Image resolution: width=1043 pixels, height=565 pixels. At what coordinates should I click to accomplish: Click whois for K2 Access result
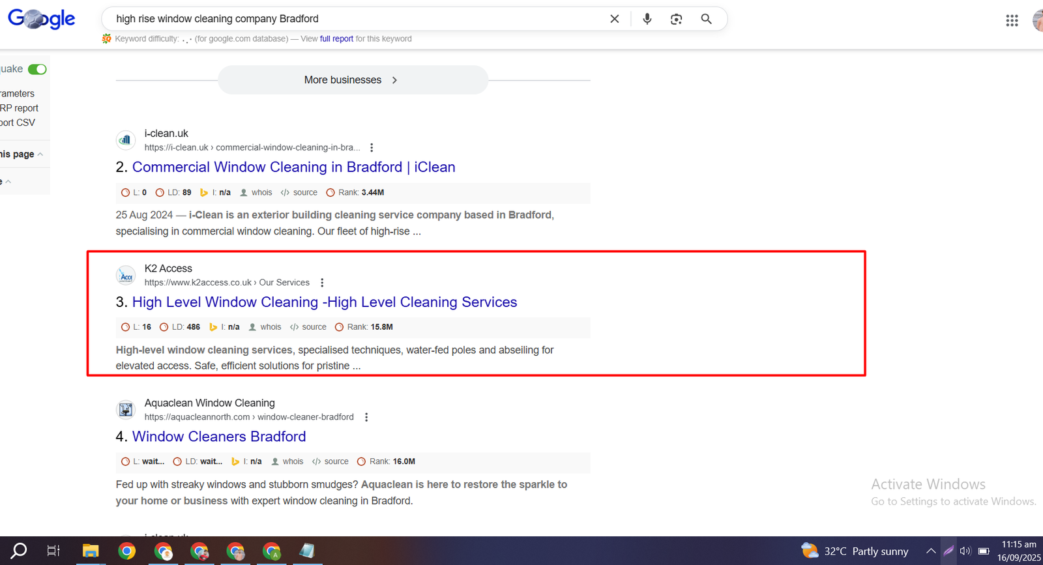[x=270, y=327]
